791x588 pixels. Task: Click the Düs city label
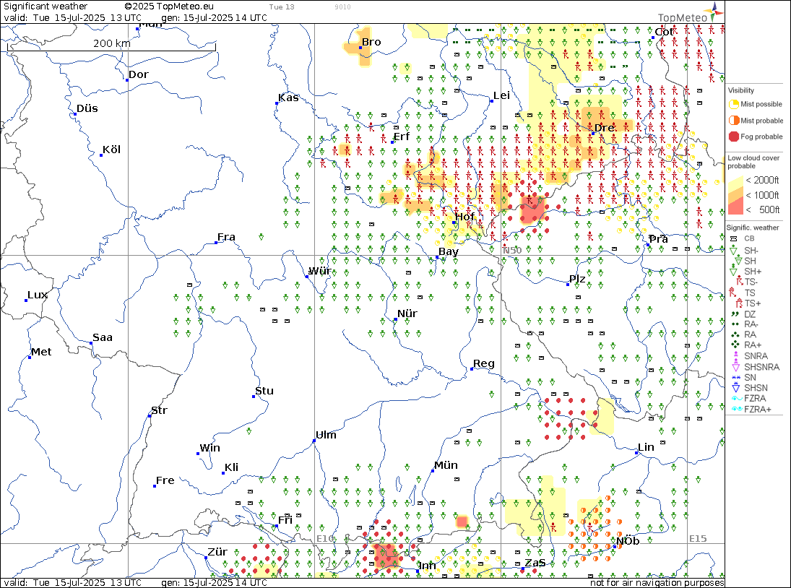87,108
